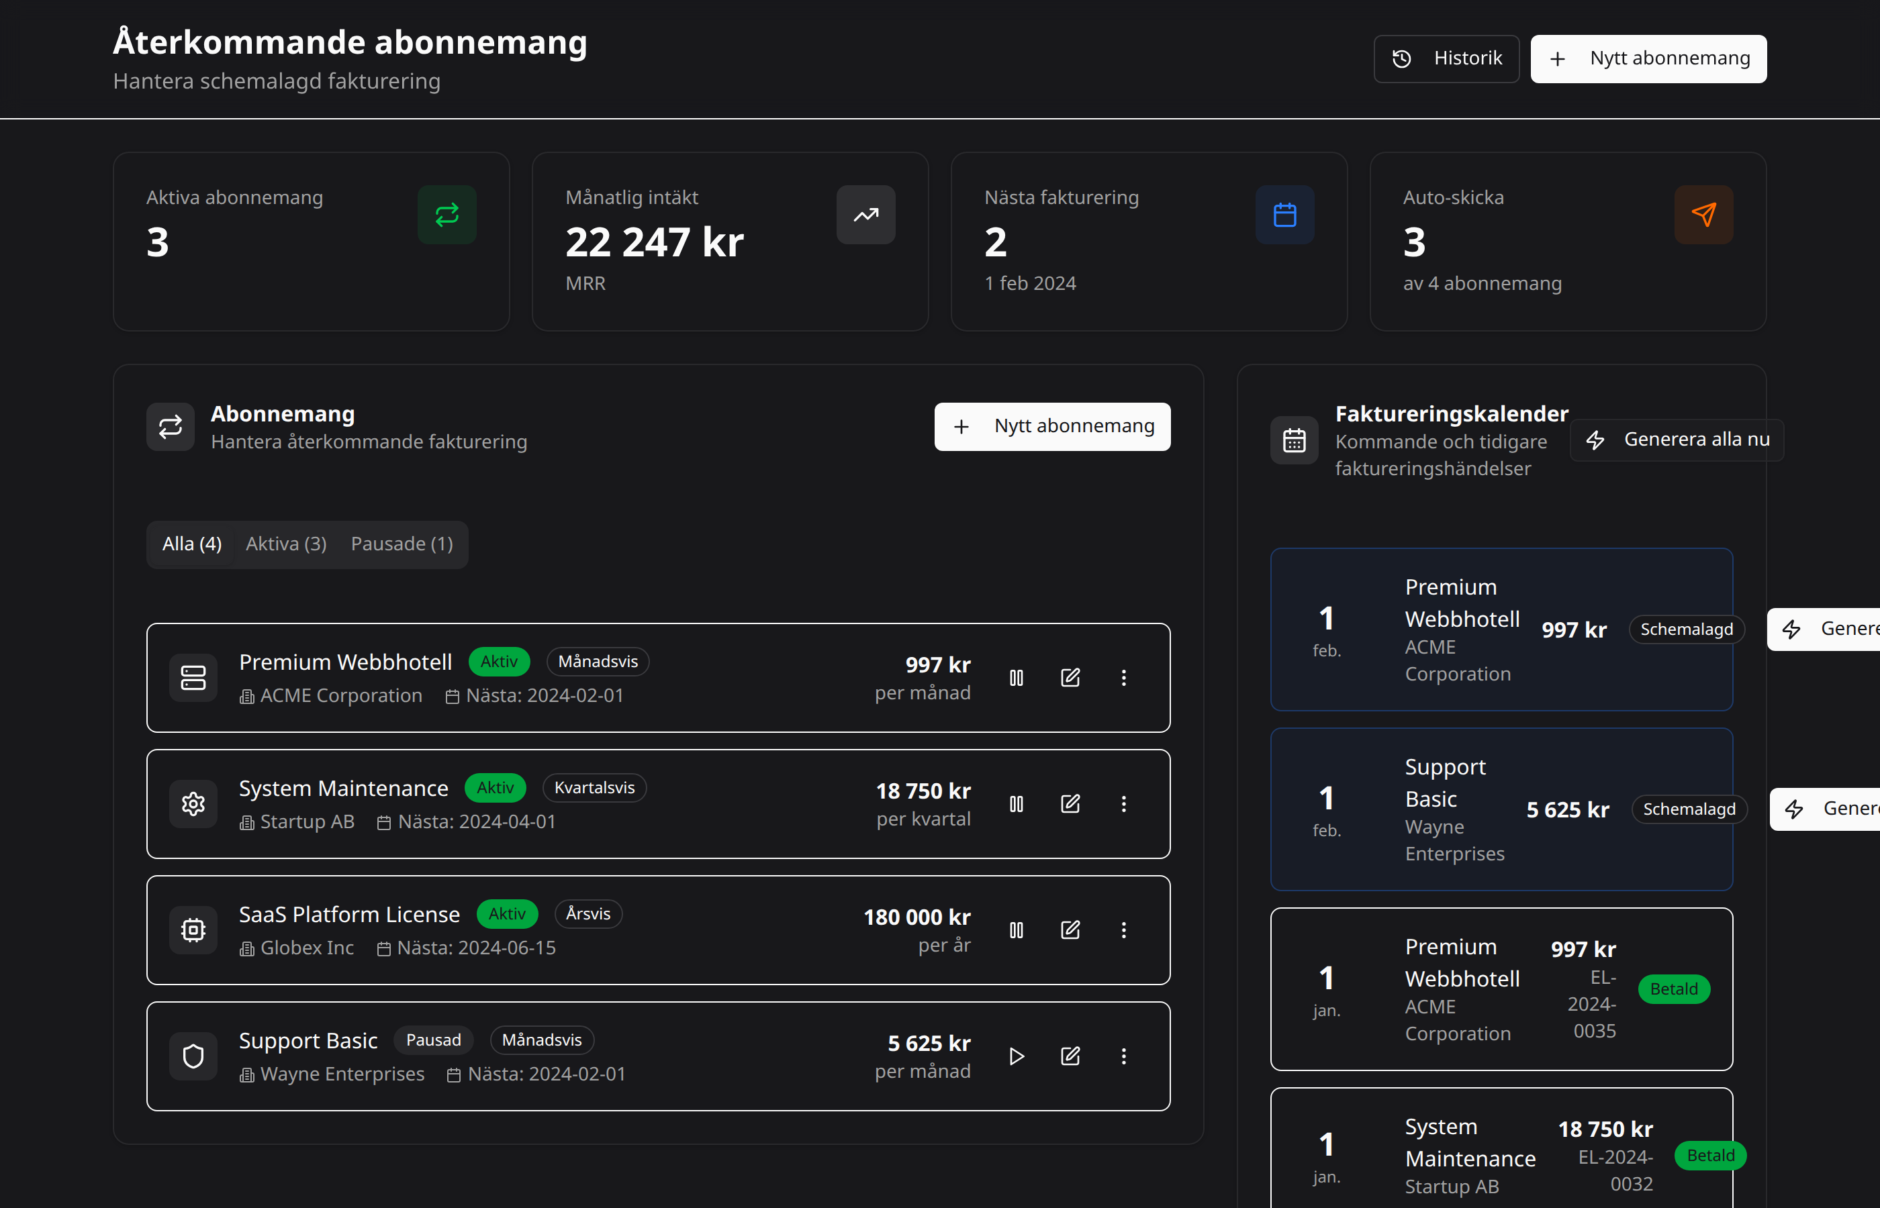Create a Nytt abonnemang from the header
1880x1208 pixels.
[x=1648, y=58]
